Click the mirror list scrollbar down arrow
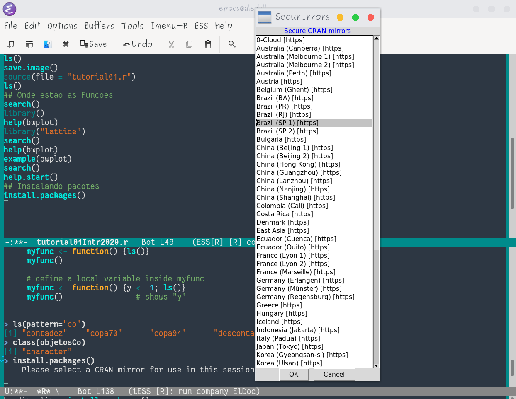 click(x=376, y=365)
